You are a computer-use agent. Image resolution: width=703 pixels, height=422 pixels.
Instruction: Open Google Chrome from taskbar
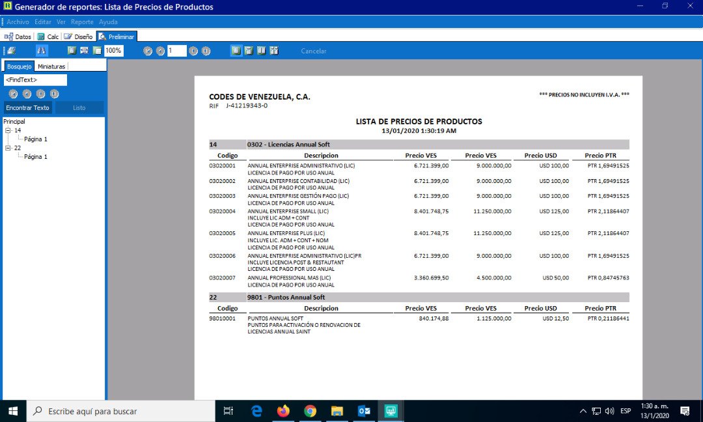pyautogui.click(x=310, y=411)
